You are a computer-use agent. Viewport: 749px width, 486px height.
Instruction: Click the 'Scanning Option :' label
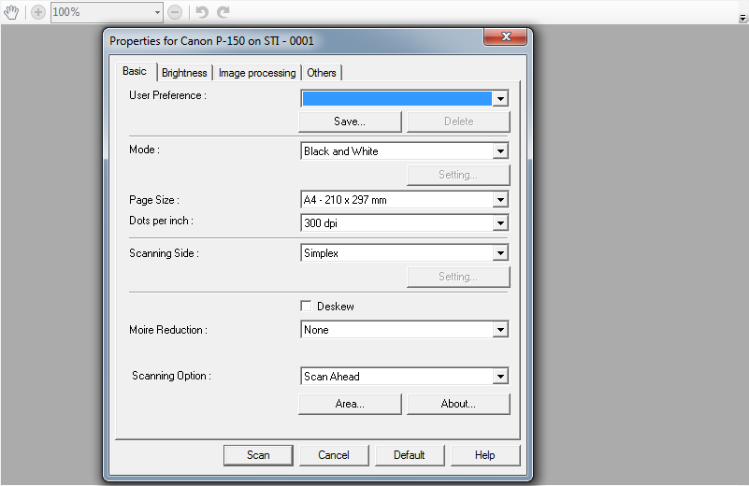pyautogui.click(x=171, y=376)
